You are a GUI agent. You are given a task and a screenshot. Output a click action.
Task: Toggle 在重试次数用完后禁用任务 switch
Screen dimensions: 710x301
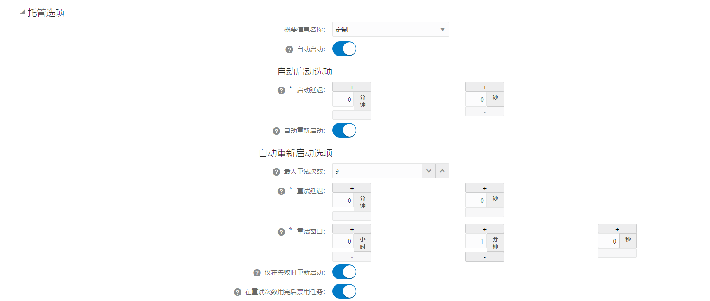click(x=344, y=292)
